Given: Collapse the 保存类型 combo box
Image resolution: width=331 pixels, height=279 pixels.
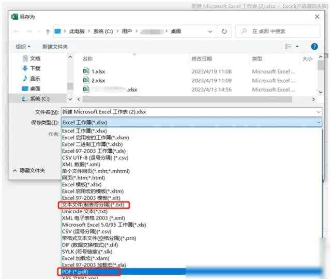Looking at the screenshot, I should pyautogui.click(x=319, y=123).
